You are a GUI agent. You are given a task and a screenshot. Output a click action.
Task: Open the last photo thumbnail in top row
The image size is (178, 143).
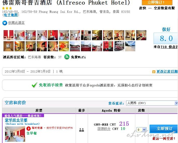[141, 35]
